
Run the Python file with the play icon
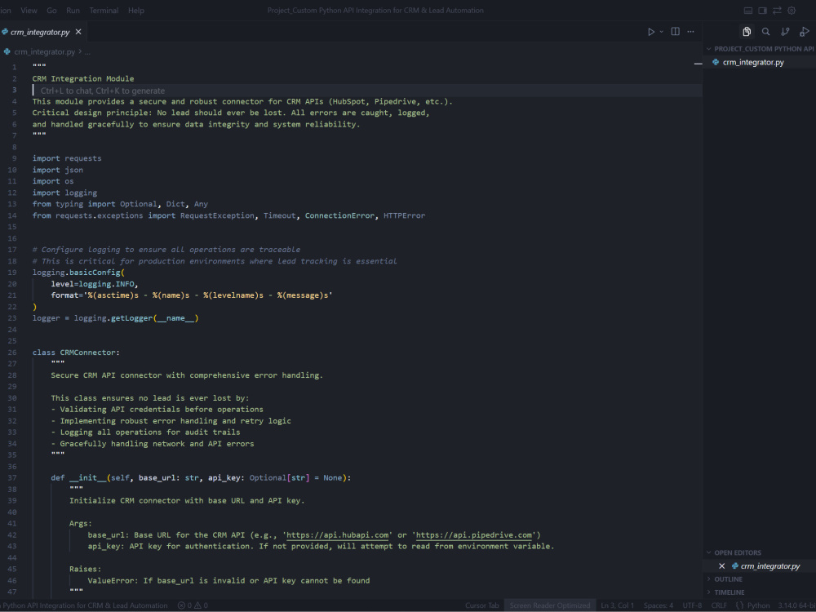click(651, 32)
